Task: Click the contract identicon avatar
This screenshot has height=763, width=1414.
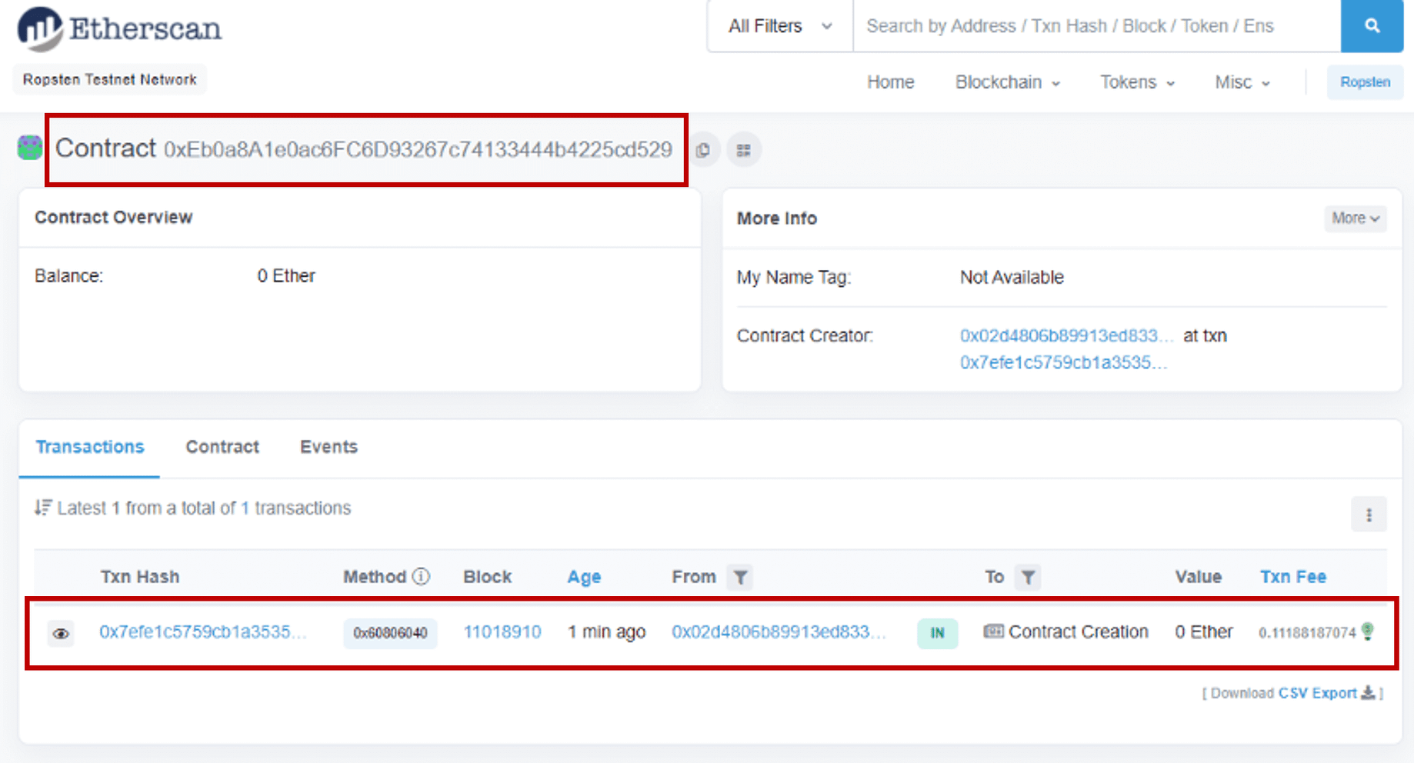Action: [30, 148]
